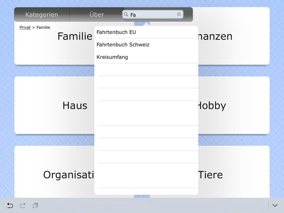
Task: Open the Tiere category tile
Action: 234,172
